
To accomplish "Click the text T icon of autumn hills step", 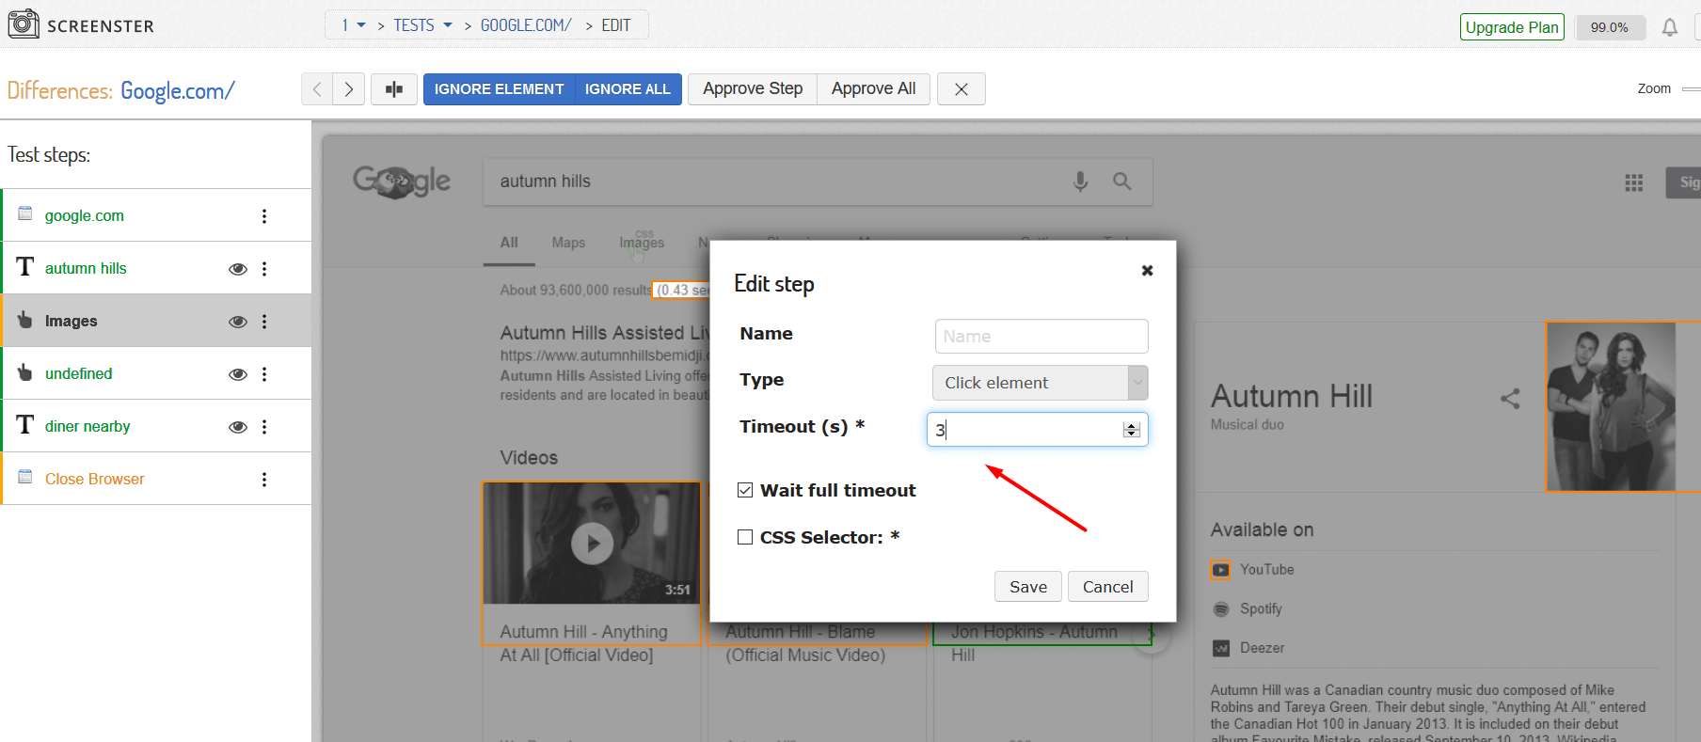I will click(x=25, y=267).
